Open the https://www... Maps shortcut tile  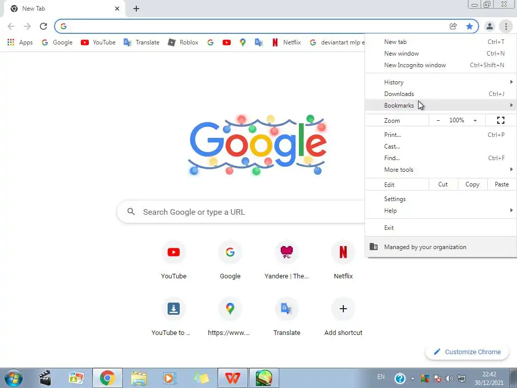pos(230,317)
